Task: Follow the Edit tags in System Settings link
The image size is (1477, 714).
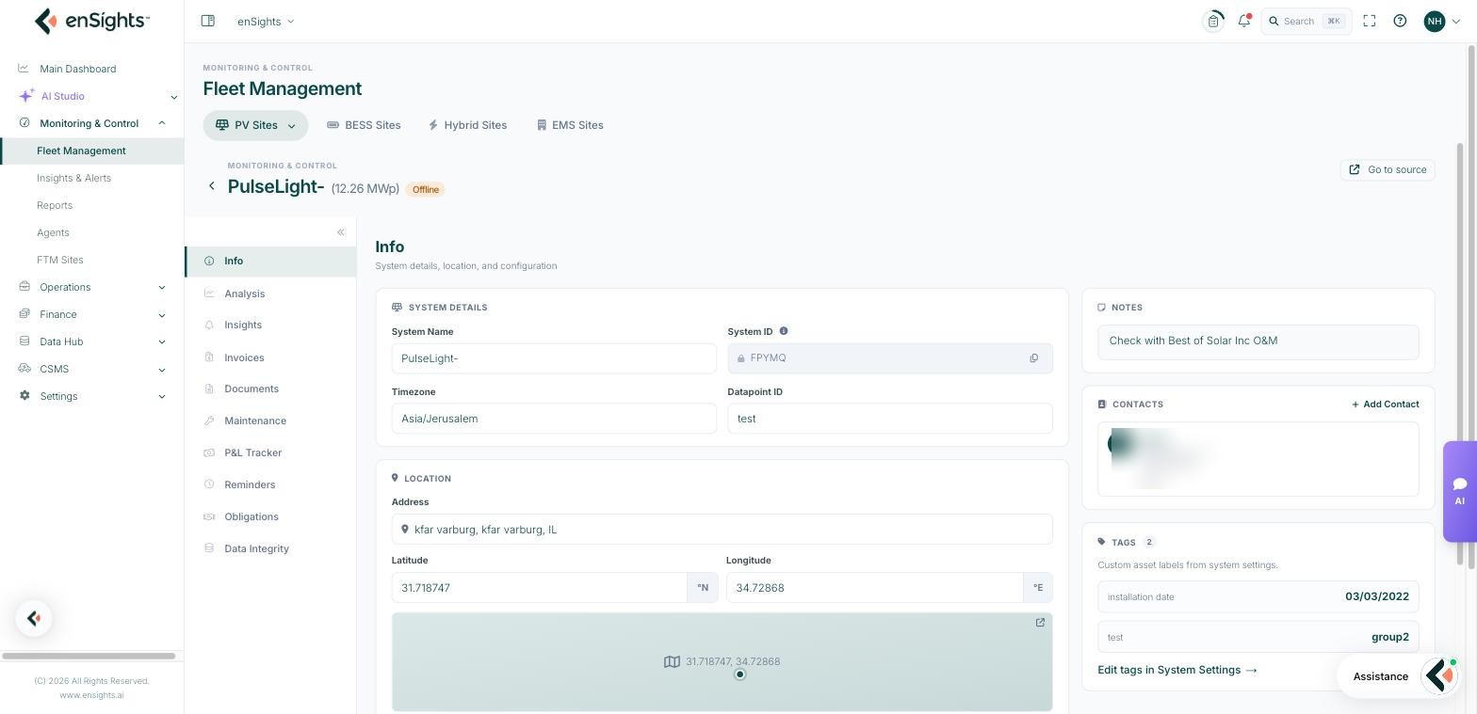Action: [1177, 670]
